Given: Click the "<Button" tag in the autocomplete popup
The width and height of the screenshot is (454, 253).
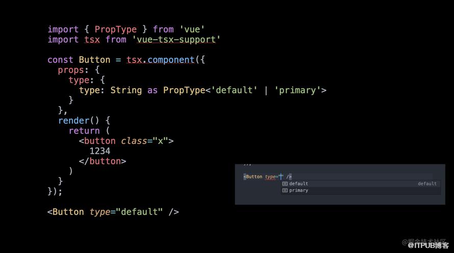Looking at the screenshot, I should click(x=253, y=177).
